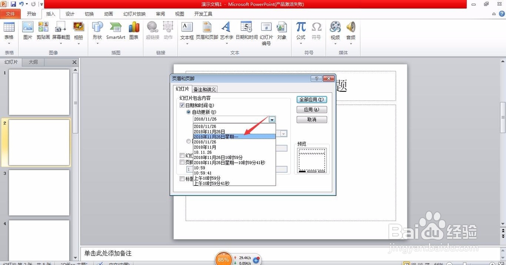Switch to the 设计 ribbon tab
Image resolution: width=506 pixels, height=265 pixels.
pyautogui.click(x=70, y=14)
